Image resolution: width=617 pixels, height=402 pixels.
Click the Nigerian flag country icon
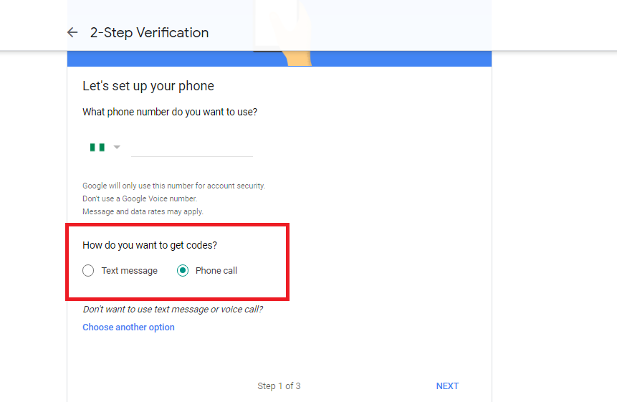point(97,148)
